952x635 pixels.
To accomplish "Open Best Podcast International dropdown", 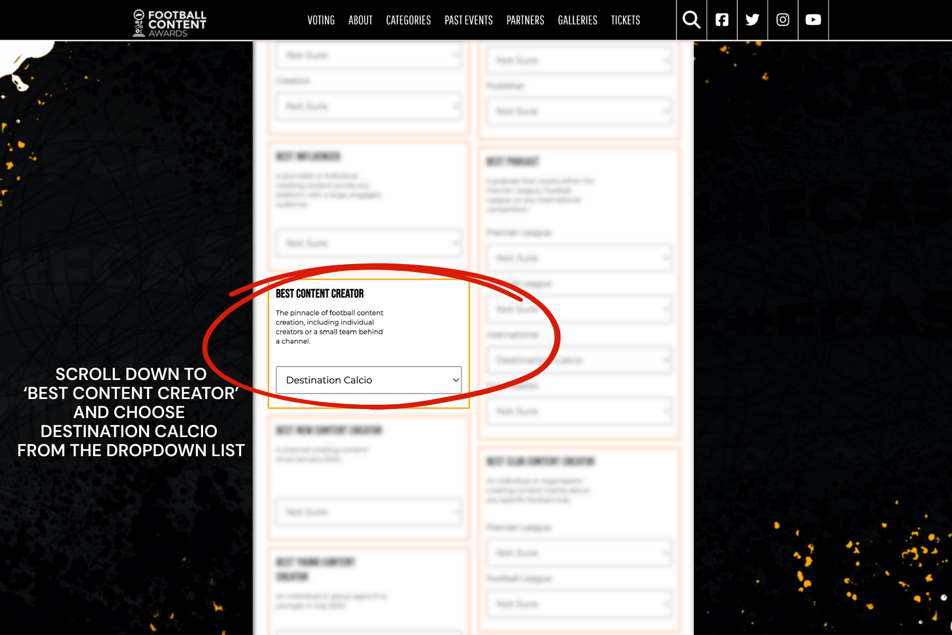I will [x=579, y=360].
